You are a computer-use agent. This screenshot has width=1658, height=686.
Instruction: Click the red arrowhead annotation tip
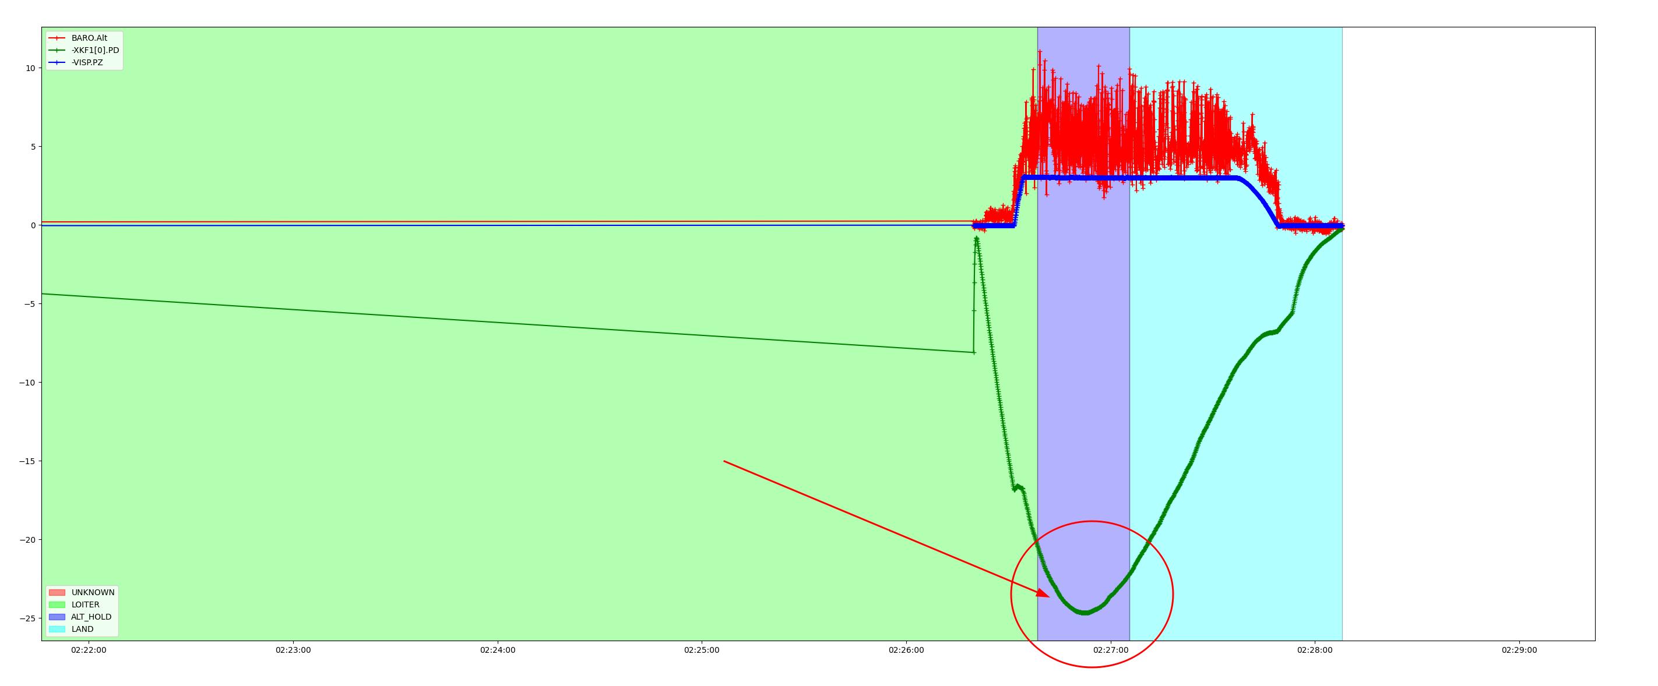[1048, 597]
